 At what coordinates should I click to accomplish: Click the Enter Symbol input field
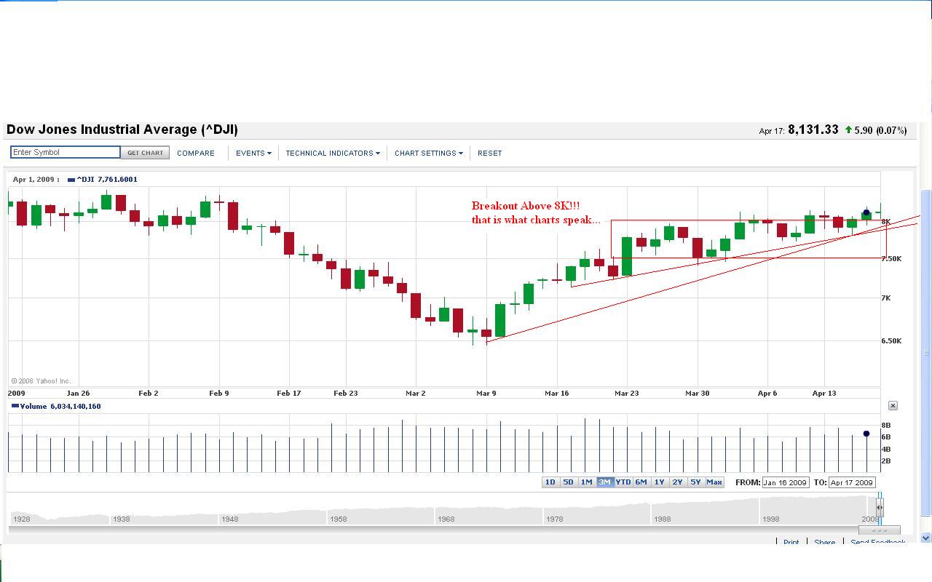pyautogui.click(x=66, y=152)
